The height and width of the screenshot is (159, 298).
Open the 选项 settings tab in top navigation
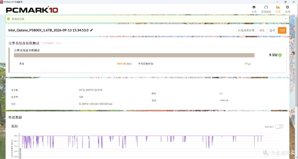point(288,9)
